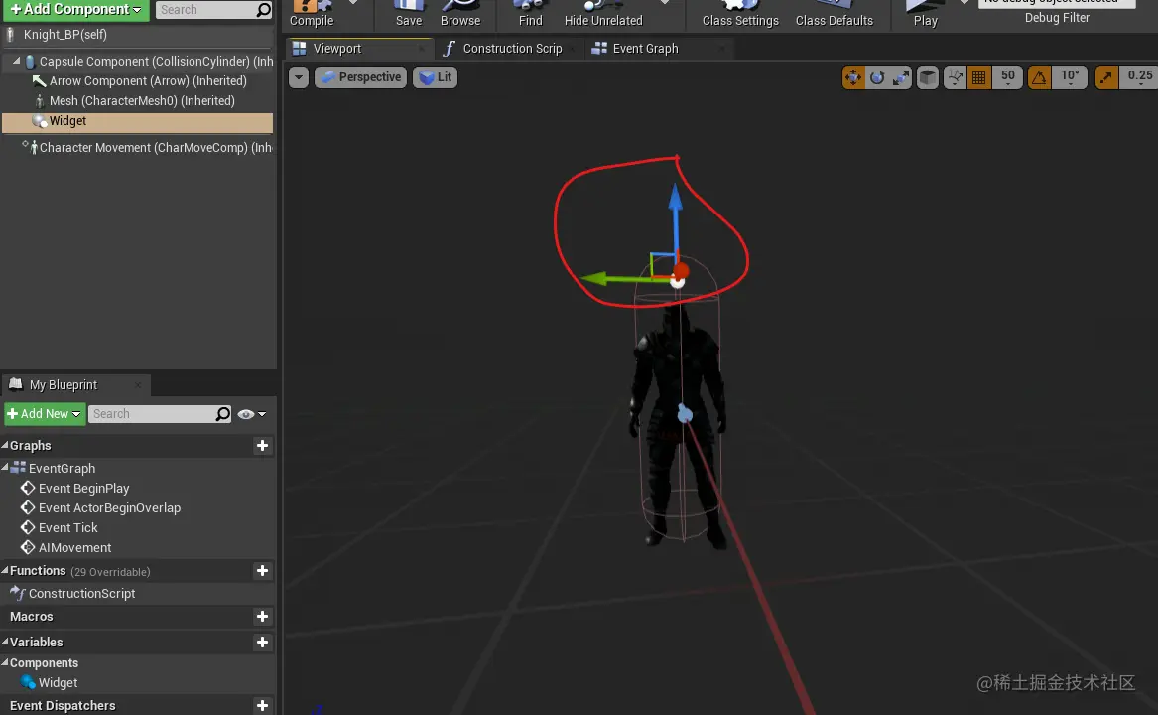Open viewport options dropdown arrow
The width and height of the screenshot is (1158, 715).
299,77
